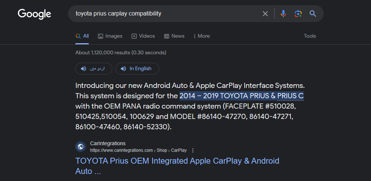Click the CarIntegrations site name
The height and width of the screenshot is (181, 371).
coord(108,143)
